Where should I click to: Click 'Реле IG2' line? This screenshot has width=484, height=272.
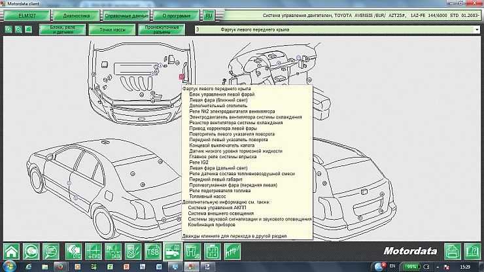tap(199, 162)
